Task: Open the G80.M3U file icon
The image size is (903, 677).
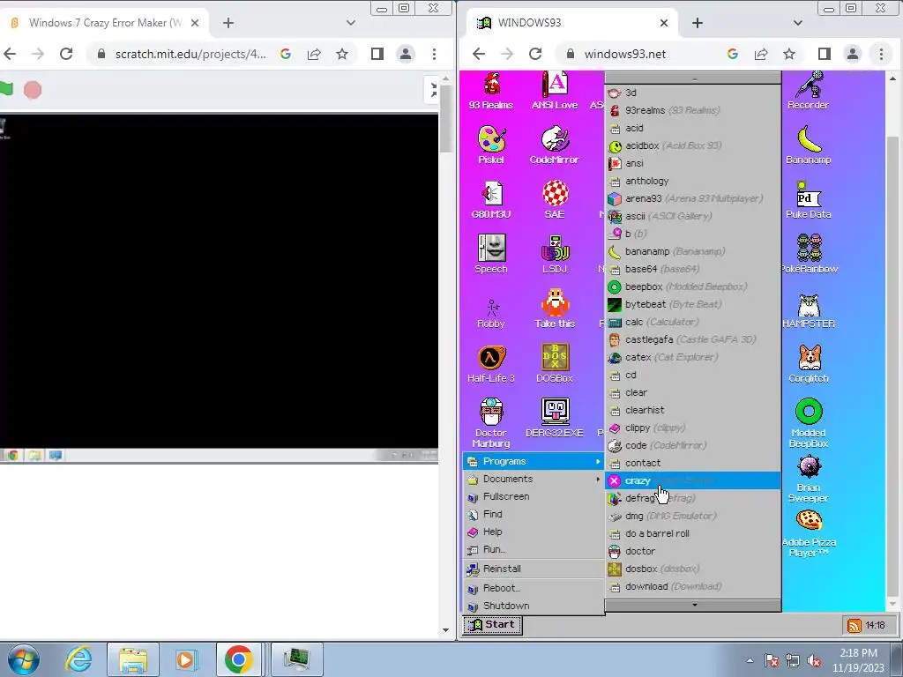Action: coord(490,200)
